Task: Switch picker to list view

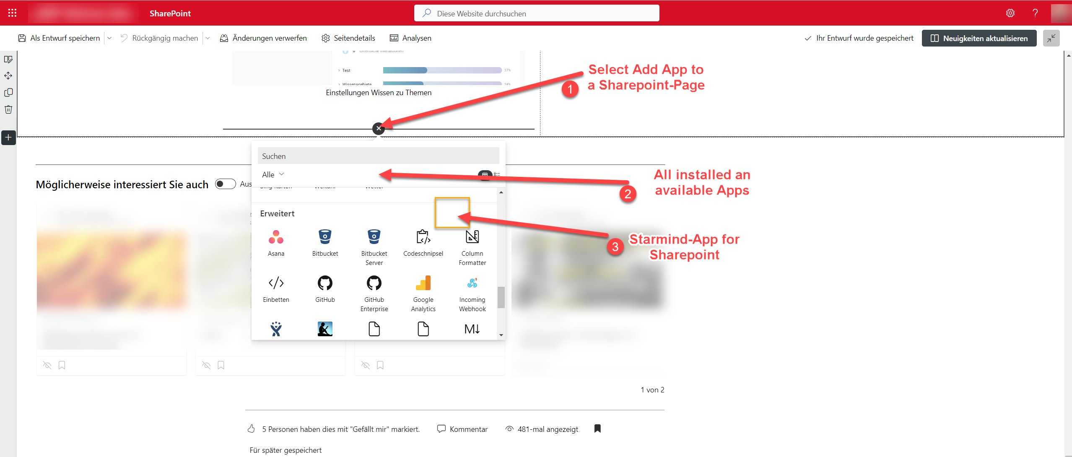Action: pos(497,174)
